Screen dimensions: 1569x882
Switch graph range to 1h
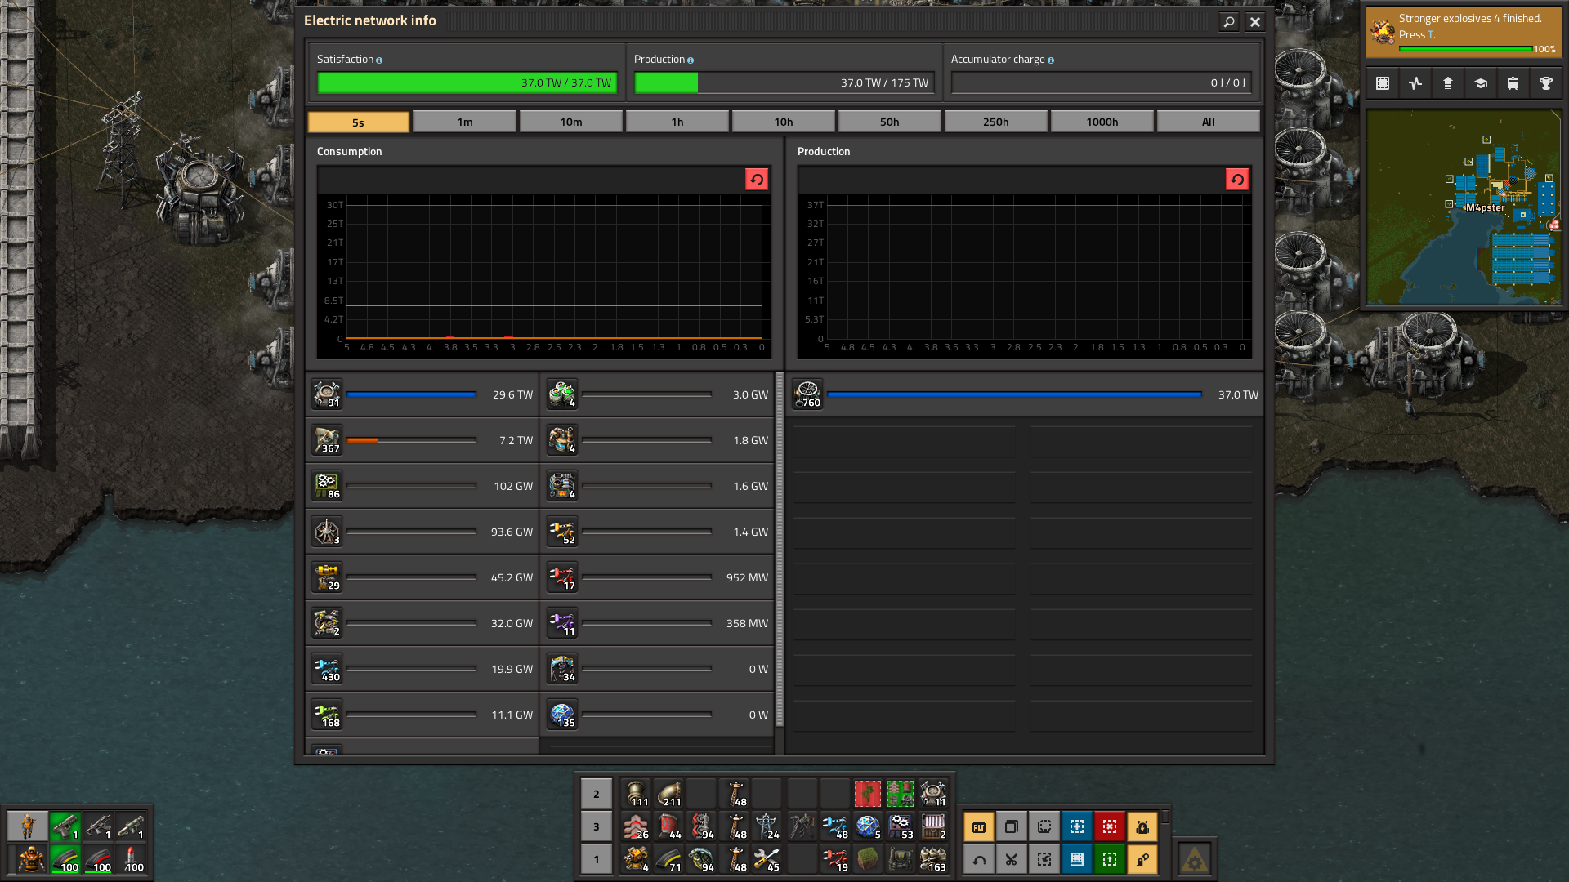[x=677, y=122]
